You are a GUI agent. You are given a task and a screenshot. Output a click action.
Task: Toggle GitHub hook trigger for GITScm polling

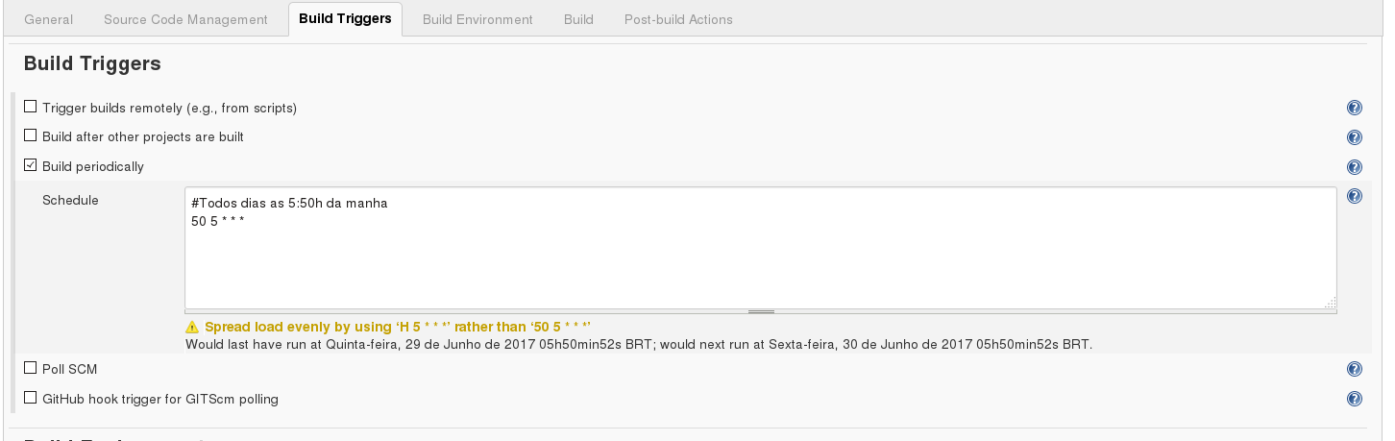coord(31,398)
